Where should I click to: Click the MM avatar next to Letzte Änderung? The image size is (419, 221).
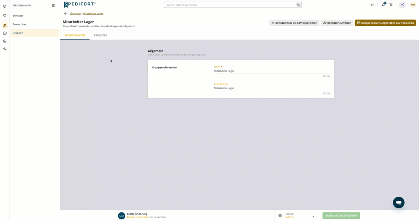[x=122, y=216]
